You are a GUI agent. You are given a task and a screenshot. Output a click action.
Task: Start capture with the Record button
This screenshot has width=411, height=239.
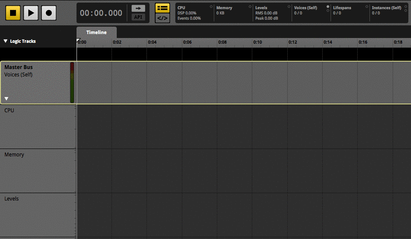(49, 13)
